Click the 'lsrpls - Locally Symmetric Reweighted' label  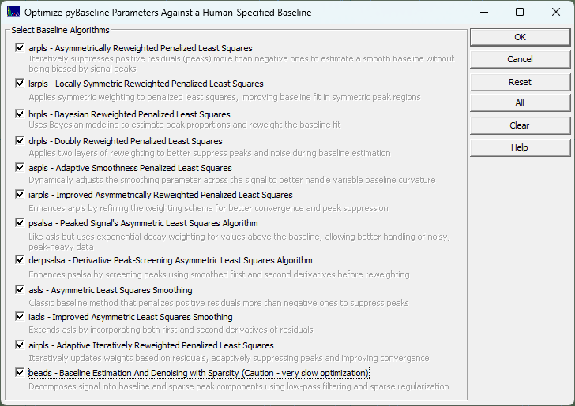tap(146, 84)
